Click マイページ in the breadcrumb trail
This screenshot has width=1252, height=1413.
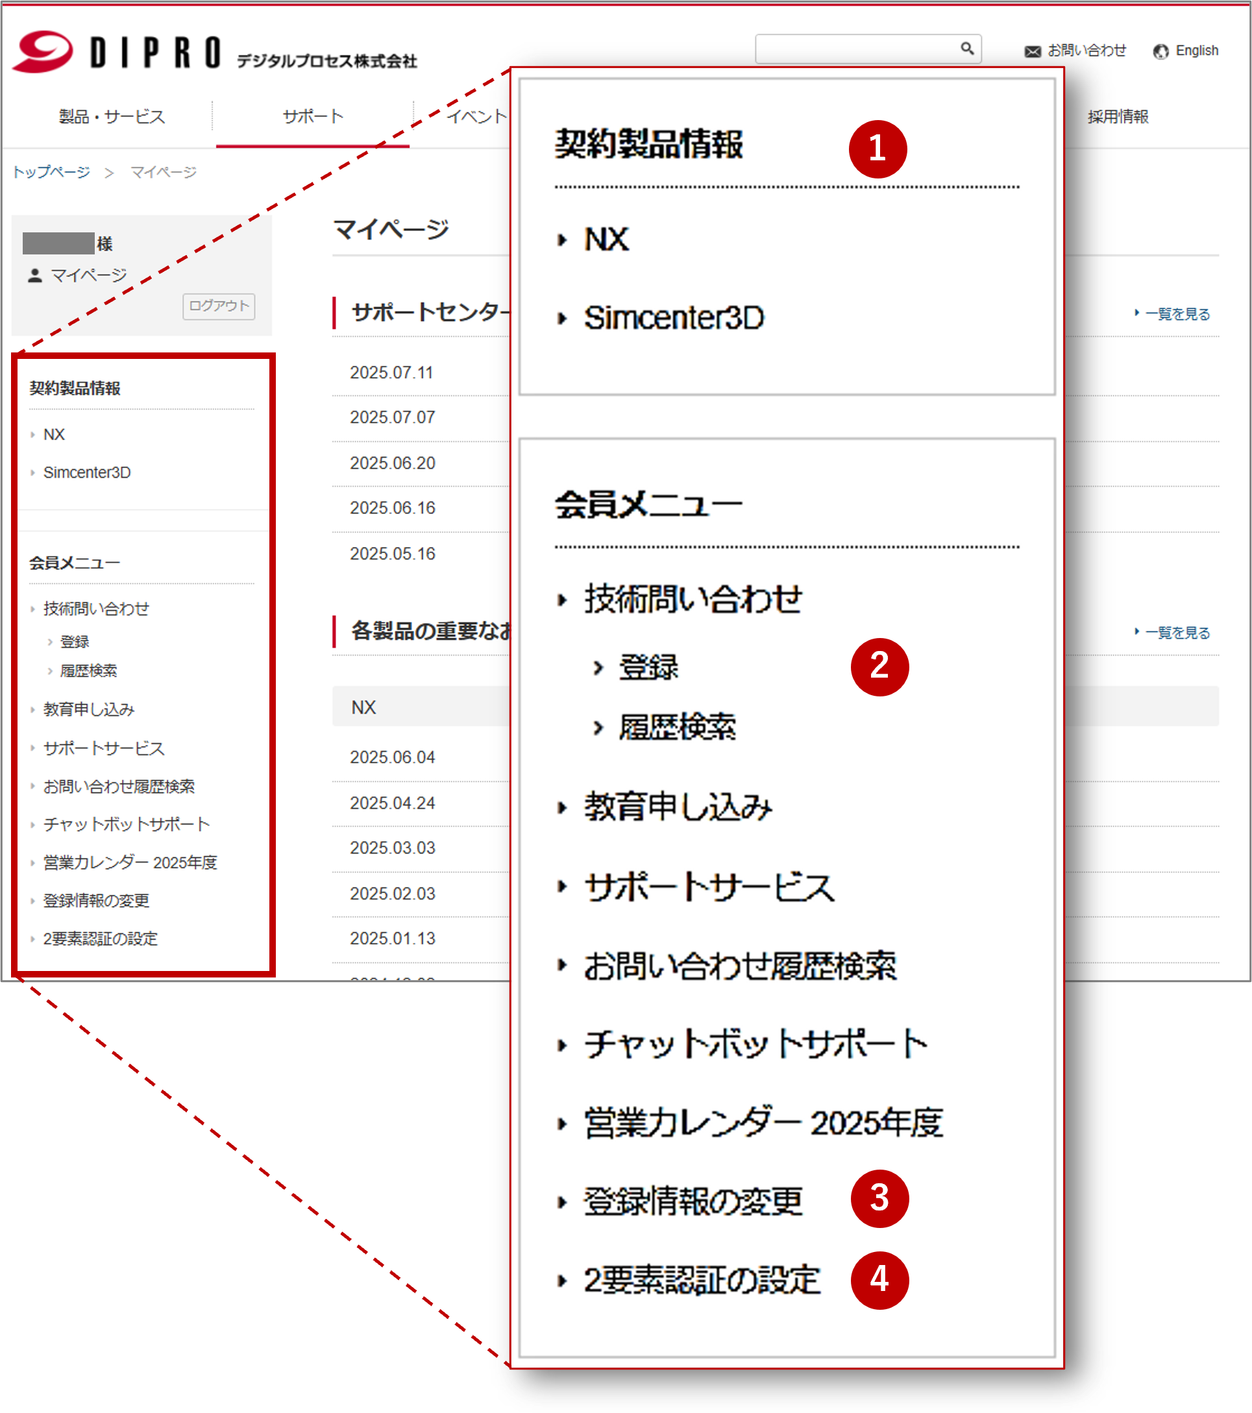tap(164, 171)
